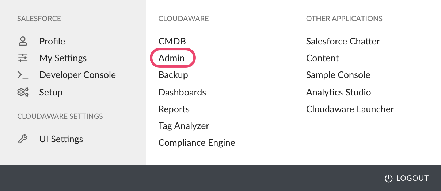This screenshot has width=441, height=191.
Task: Launch Compliance Engine
Action: tap(197, 143)
